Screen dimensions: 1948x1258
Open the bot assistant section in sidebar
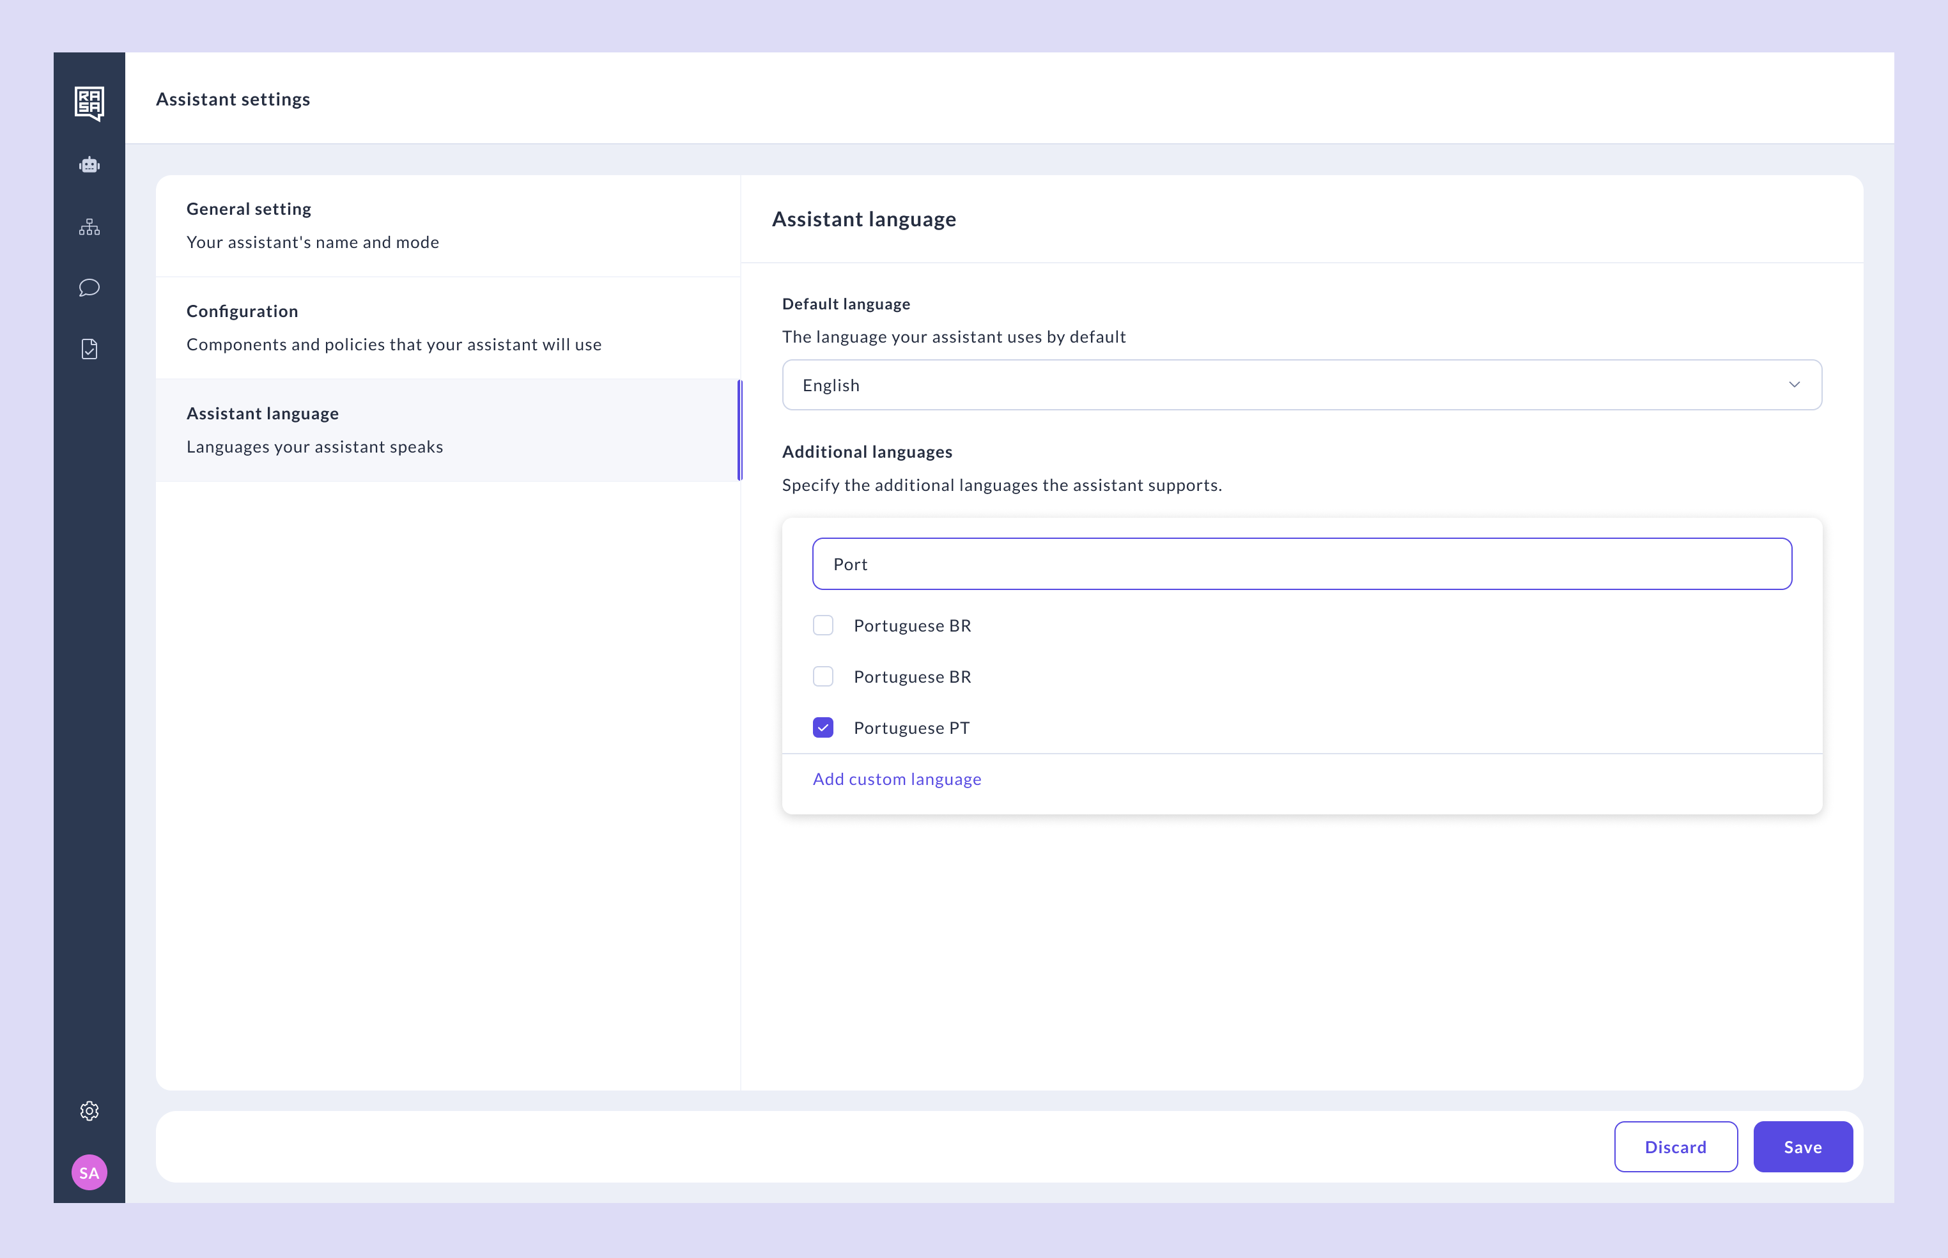coord(89,165)
